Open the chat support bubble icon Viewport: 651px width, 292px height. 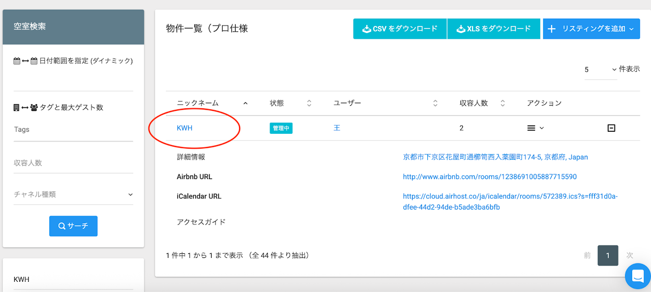637,276
